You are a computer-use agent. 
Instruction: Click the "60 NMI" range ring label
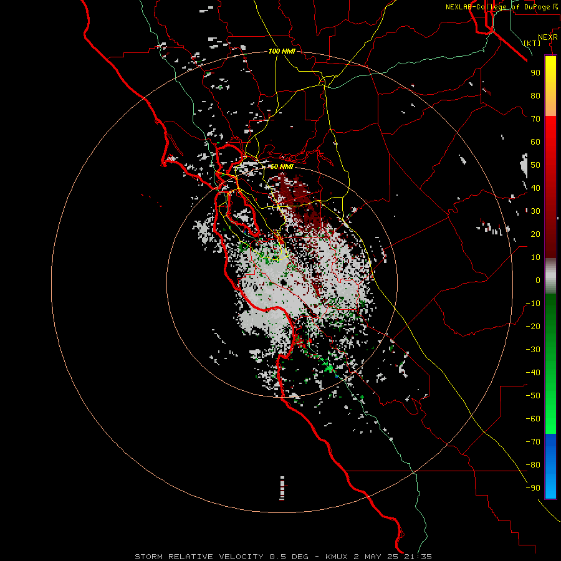(x=282, y=166)
